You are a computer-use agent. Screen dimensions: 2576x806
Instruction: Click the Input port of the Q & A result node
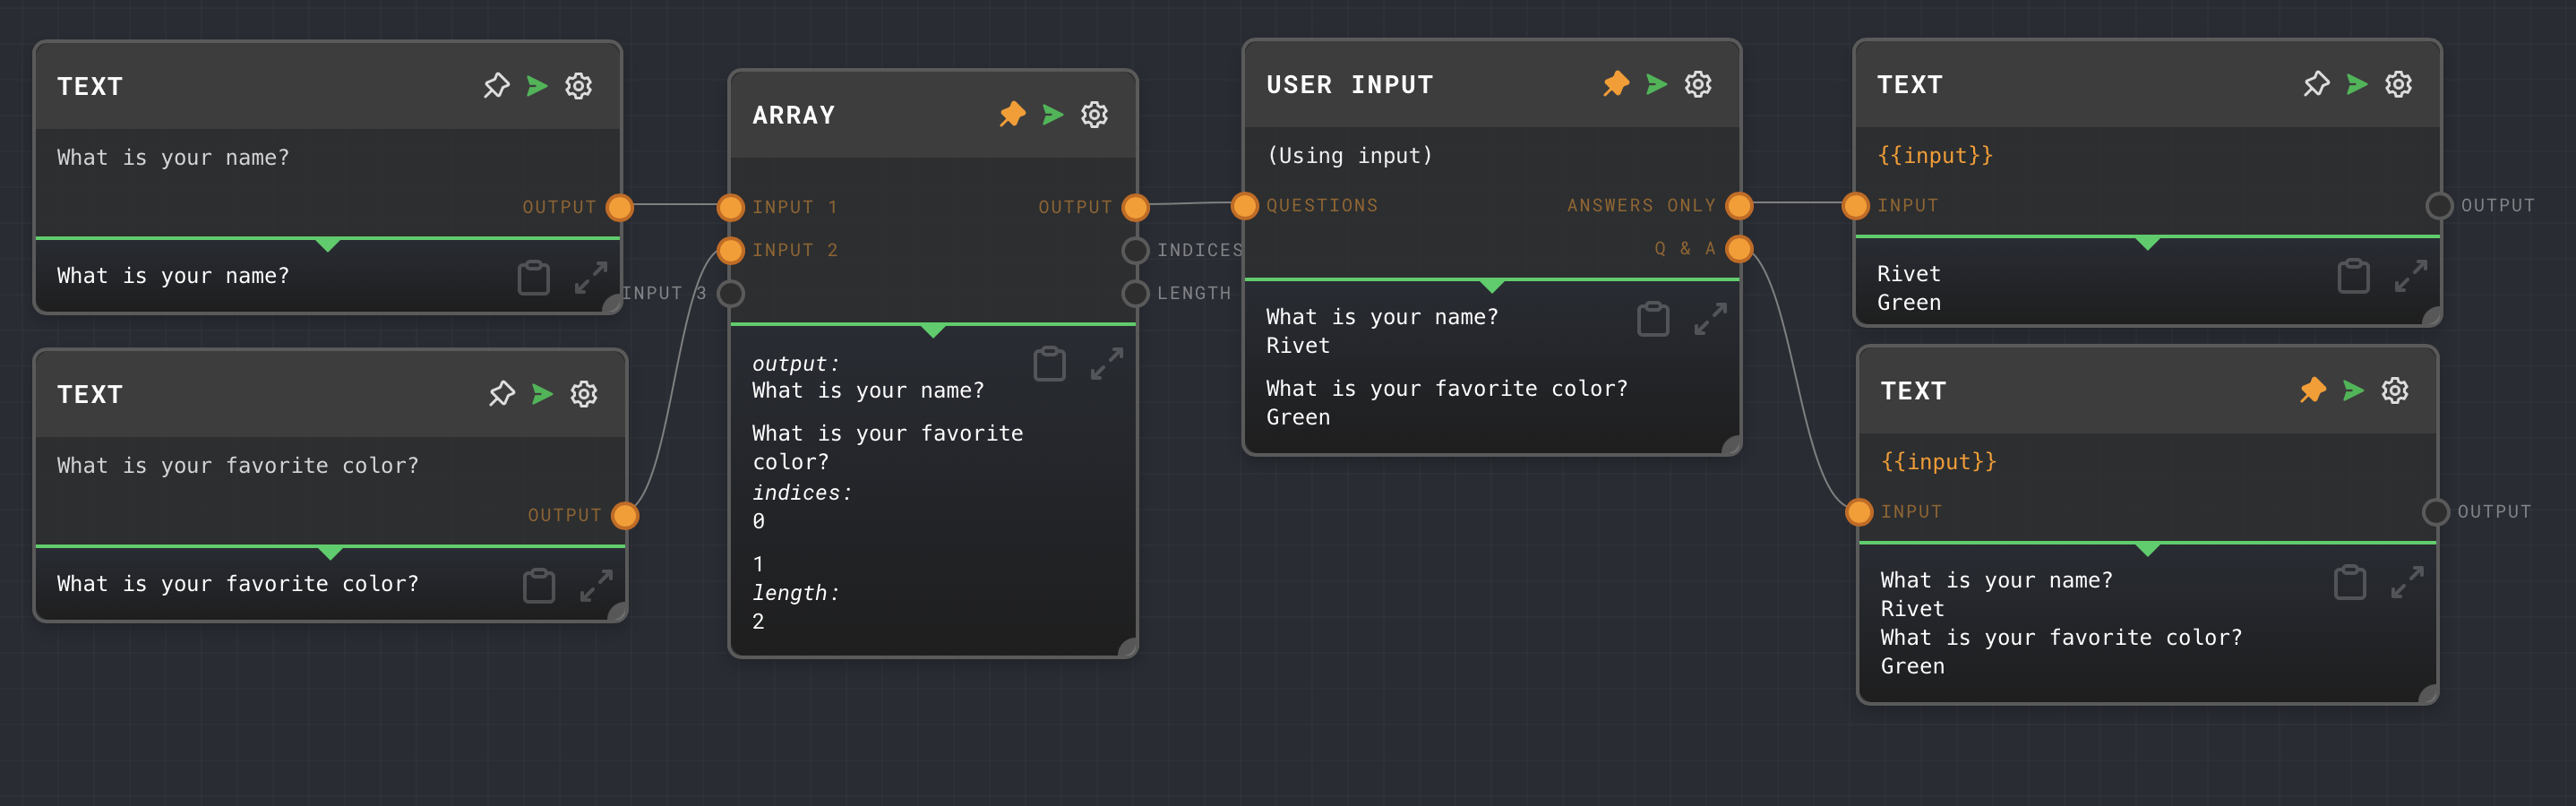(x=1859, y=511)
